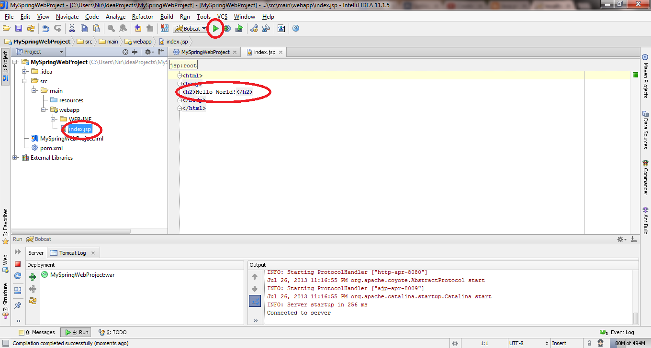651x348 pixels.
Task: Toggle read-only lock icon in status bar
Action: 588,343
